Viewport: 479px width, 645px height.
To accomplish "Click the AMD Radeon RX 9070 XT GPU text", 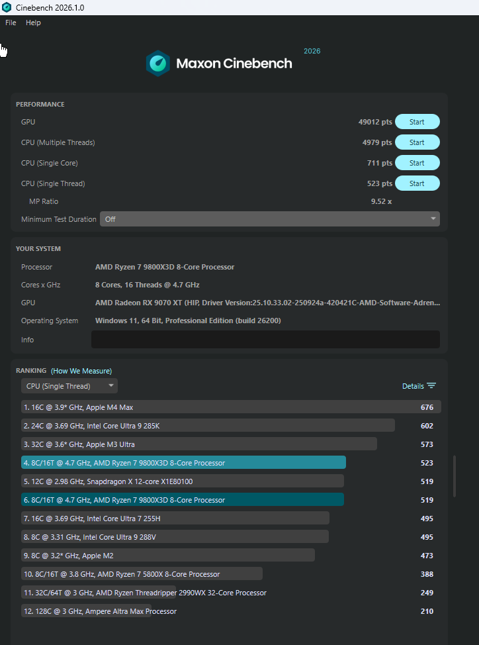I will [x=267, y=303].
